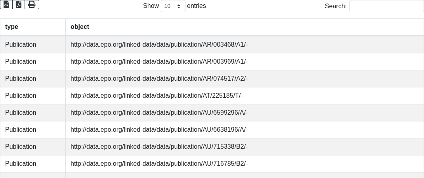Image resolution: width=424 pixels, height=178 pixels.
Task: Sort by the type column header
Action: (12, 27)
